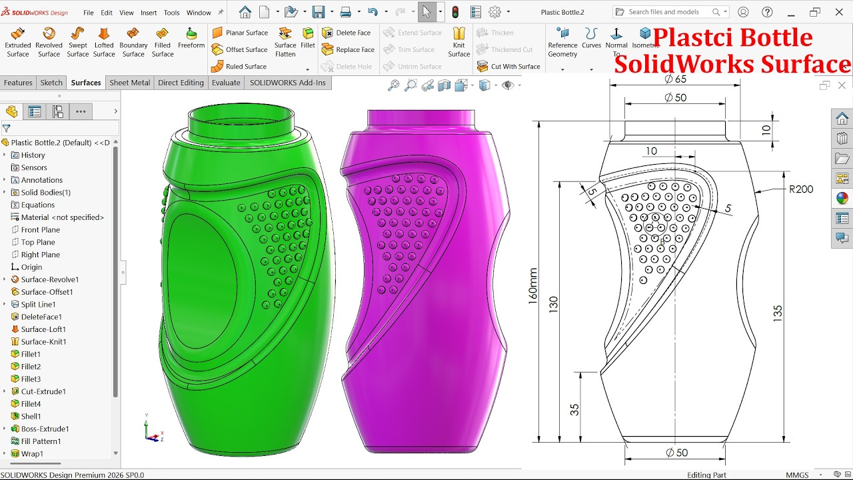The height and width of the screenshot is (480, 853).
Task: Click Ruled Surface command
Action: pyautogui.click(x=239, y=66)
